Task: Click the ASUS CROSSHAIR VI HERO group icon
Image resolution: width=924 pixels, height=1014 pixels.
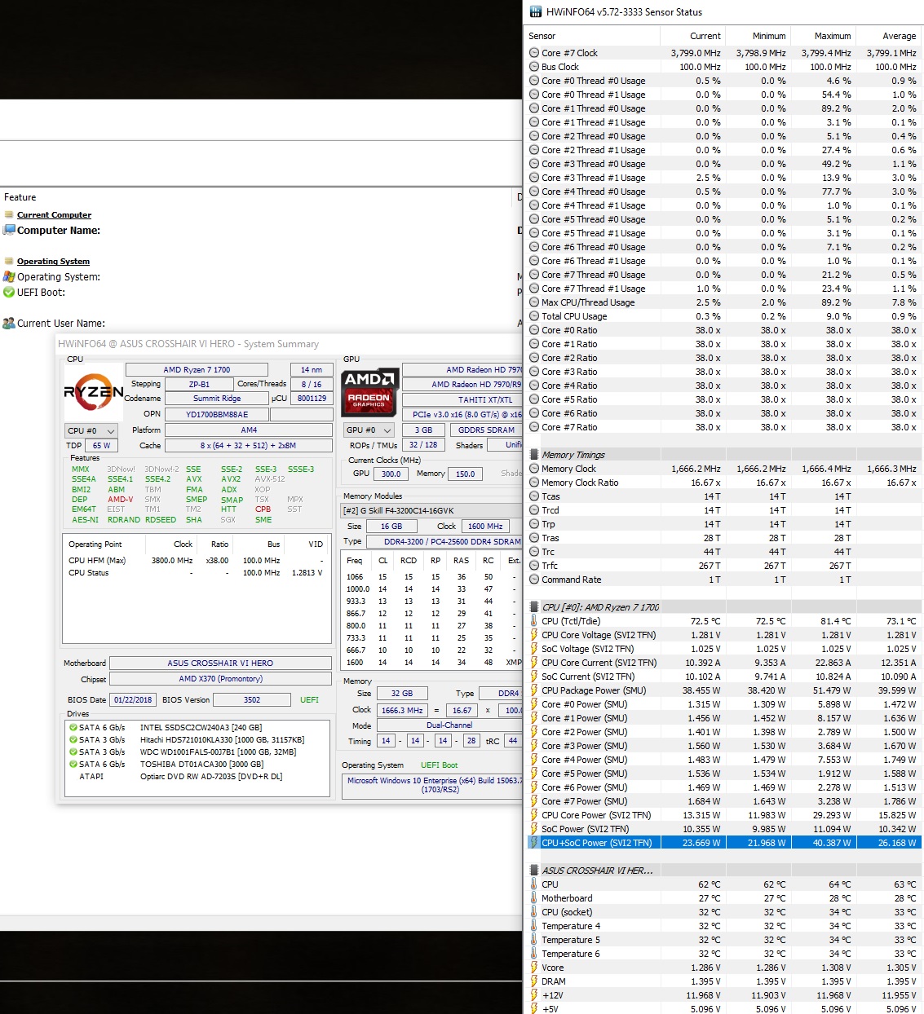Action: click(534, 871)
